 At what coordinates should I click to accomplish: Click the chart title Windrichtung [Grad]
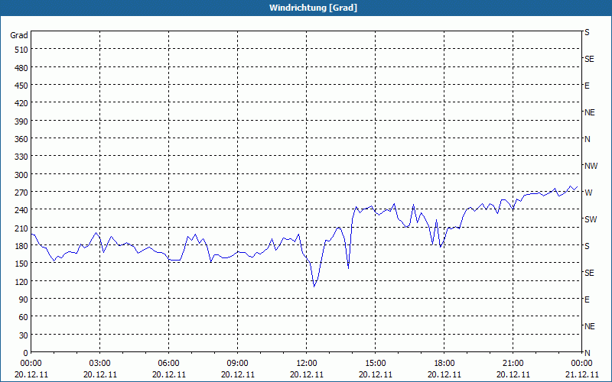(x=313, y=8)
